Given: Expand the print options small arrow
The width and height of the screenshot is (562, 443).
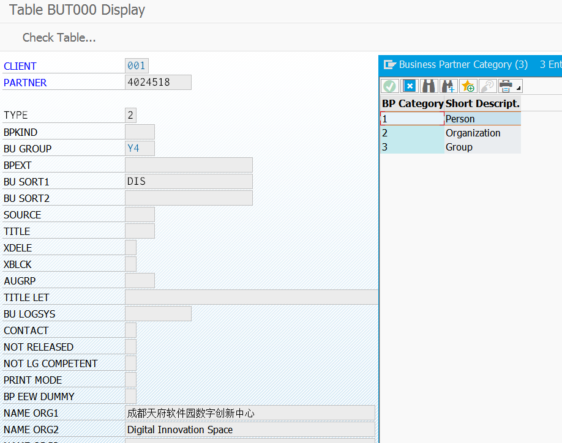Looking at the screenshot, I should tap(519, 87).
